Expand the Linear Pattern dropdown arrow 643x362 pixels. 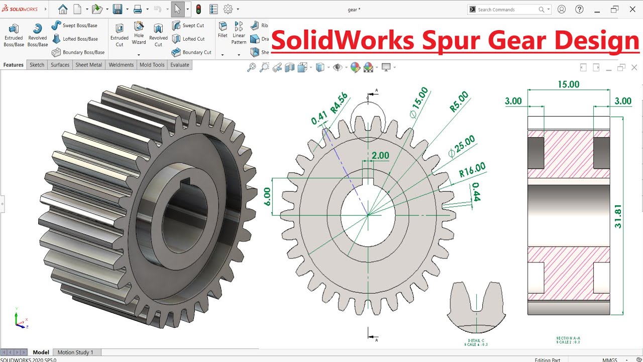[239, 54]
